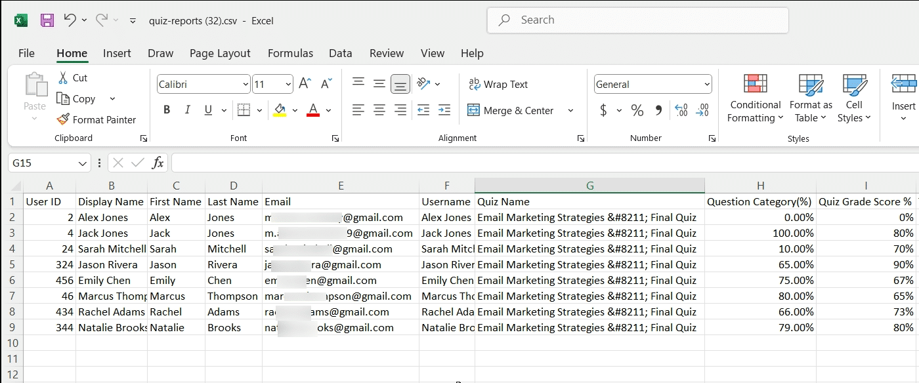Open the font size 11 dropdown
The width and height of the screenshot is (919, 383).
point(289,84)
